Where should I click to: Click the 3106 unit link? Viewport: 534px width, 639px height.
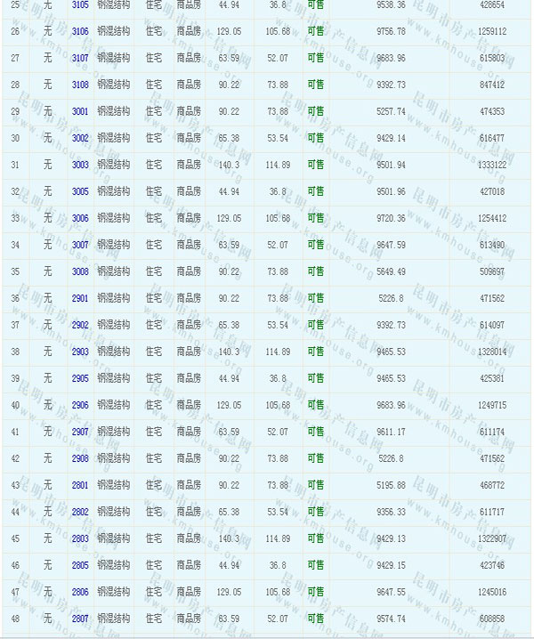click(x=80, y=31)
